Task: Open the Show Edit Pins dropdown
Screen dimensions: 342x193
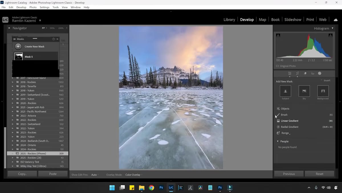Action: (x=95, y=175)
